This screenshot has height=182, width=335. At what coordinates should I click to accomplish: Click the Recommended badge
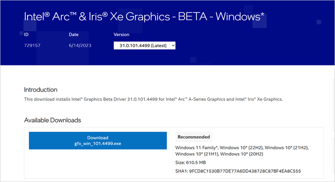[194, 137]
